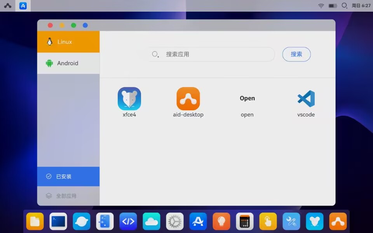Switch to 已安装 installed apps
The height and width of the screenshot is (233, 373).
68,176
